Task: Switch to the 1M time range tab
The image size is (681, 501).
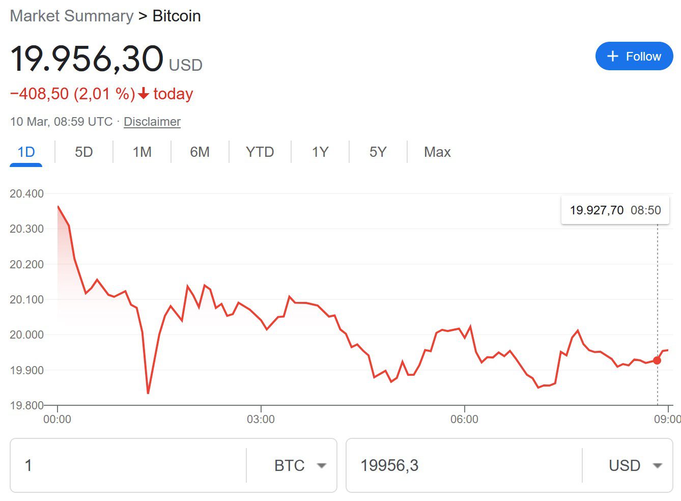Action: click(142, 152)
